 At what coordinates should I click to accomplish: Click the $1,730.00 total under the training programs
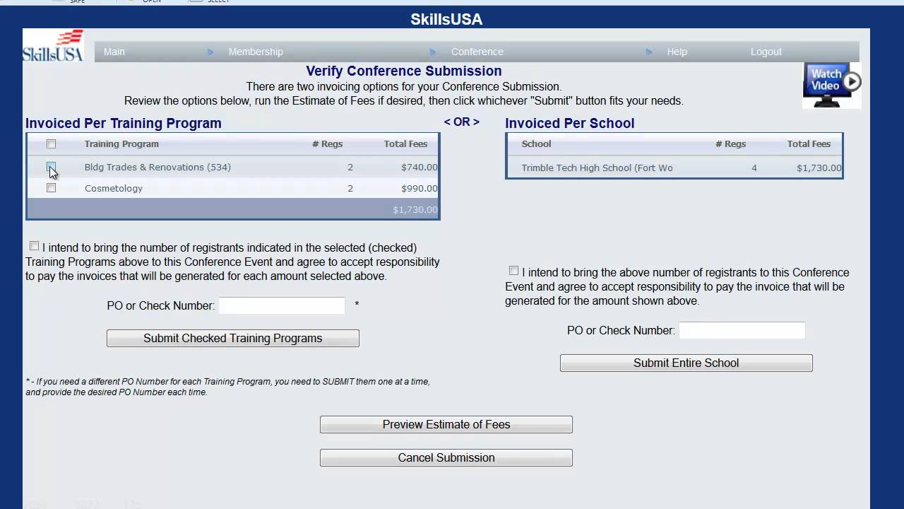pyautogui.click(x=415, y=210)
